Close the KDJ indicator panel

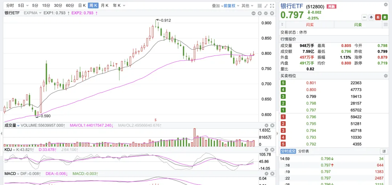[272, 149]
